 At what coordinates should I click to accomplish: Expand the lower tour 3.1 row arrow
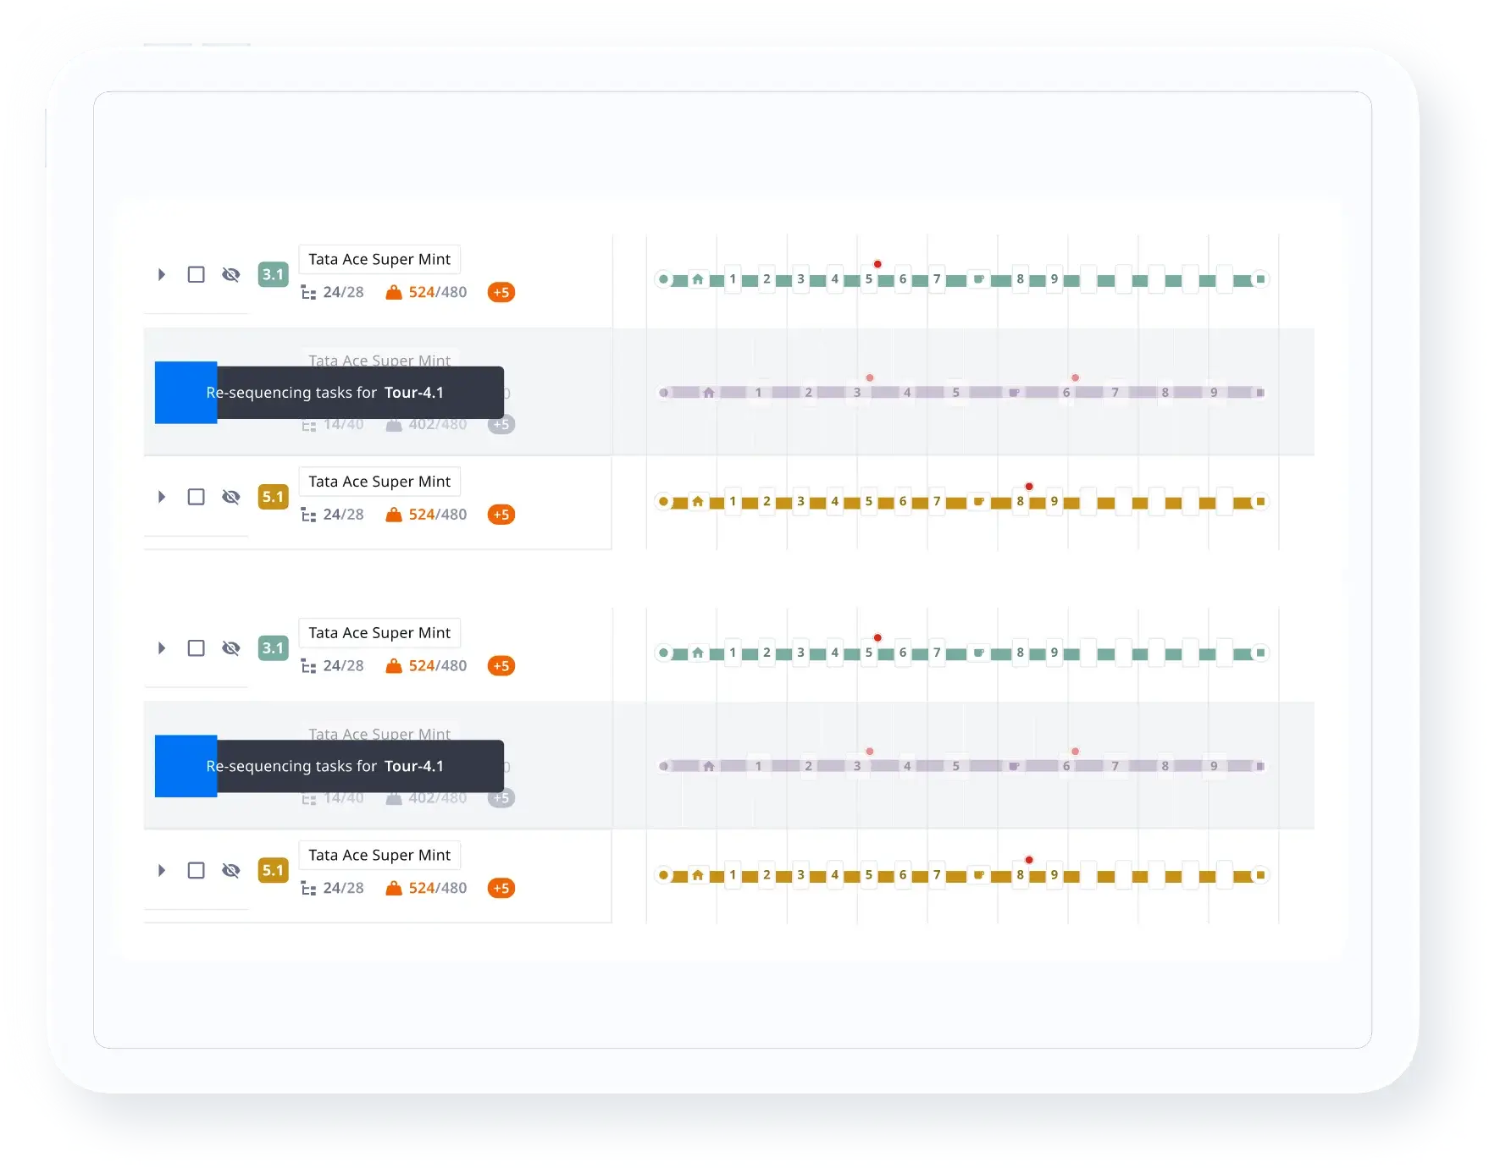coord(161,648)
